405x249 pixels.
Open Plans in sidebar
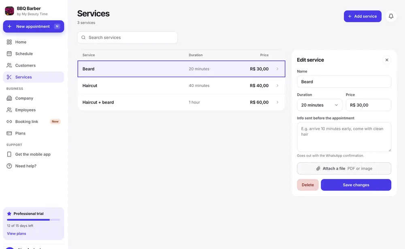click(x=34, y=133)
